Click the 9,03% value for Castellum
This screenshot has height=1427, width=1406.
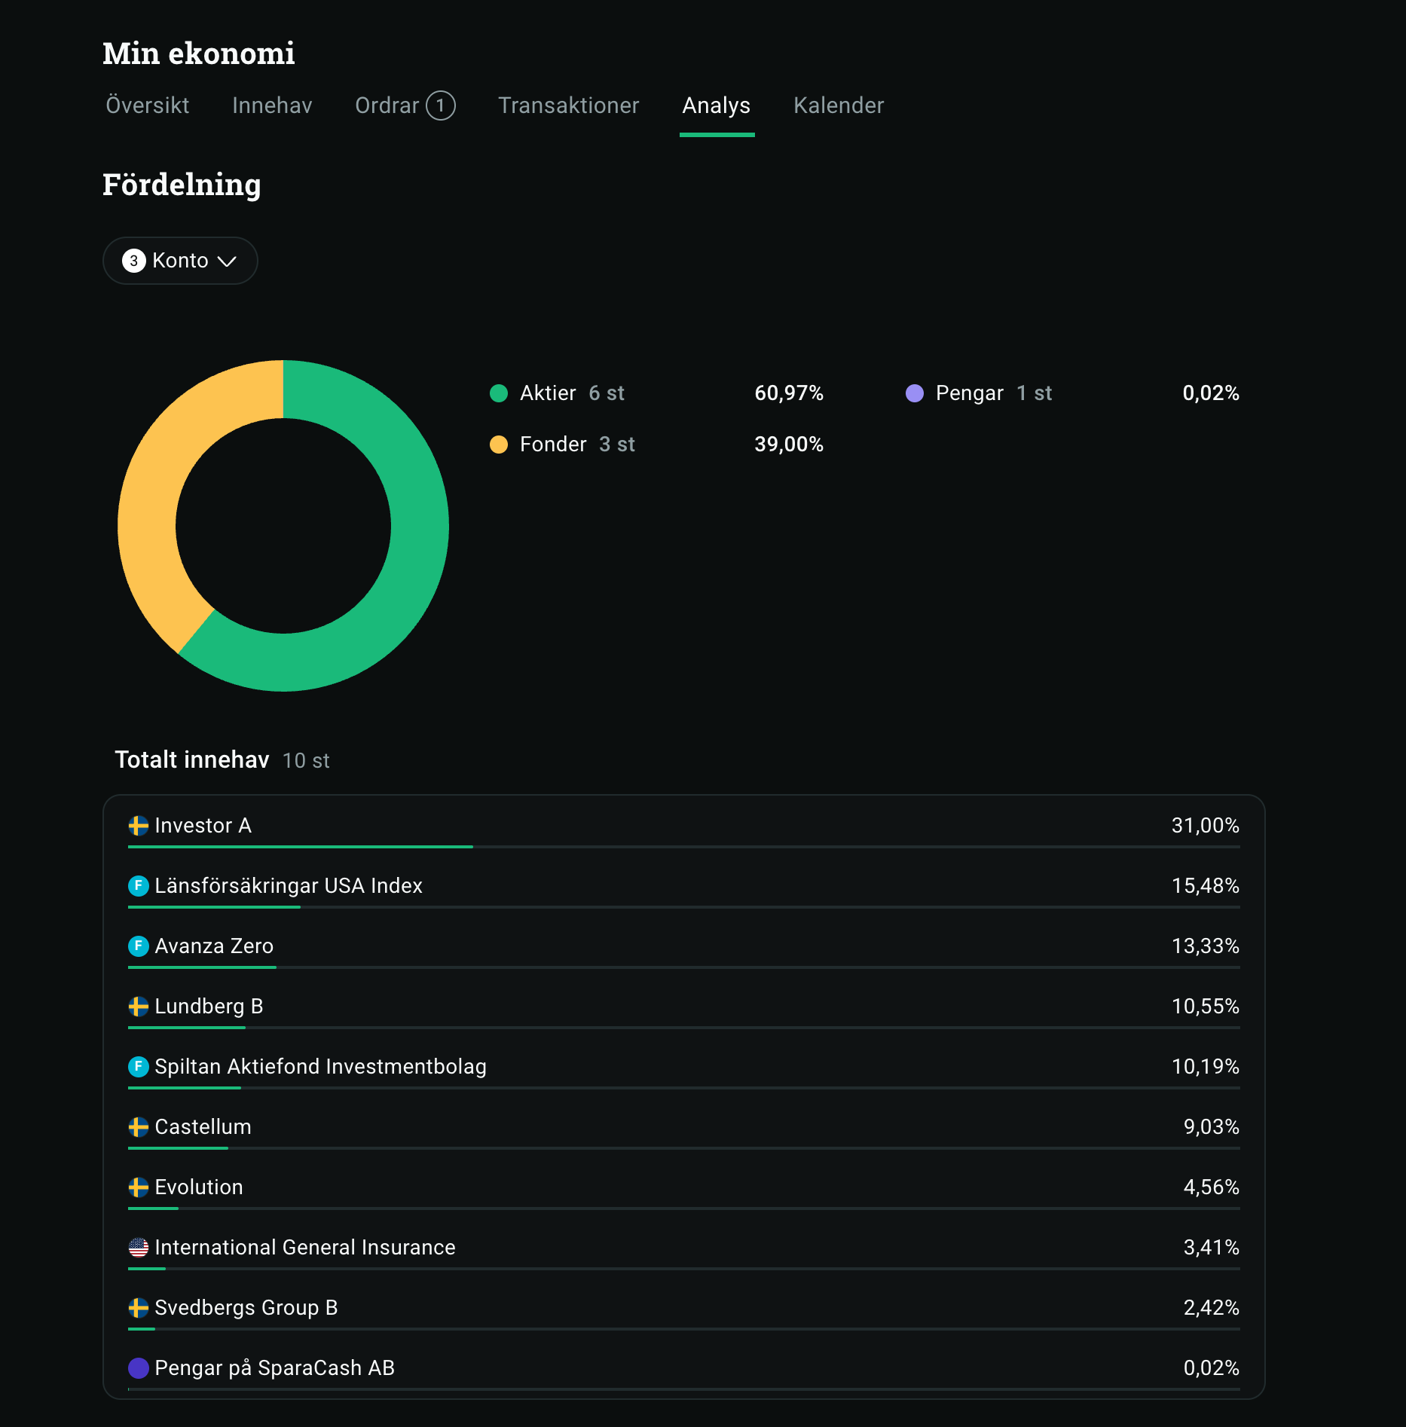(x=1212, y=1127)
